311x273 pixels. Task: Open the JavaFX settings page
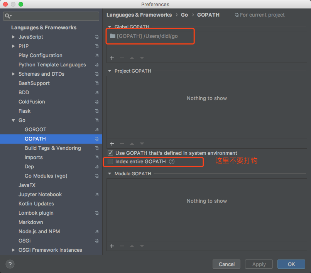[x=27, y=185]
